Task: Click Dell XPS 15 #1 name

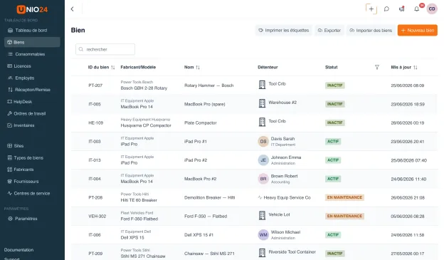Action: (199, 235)
